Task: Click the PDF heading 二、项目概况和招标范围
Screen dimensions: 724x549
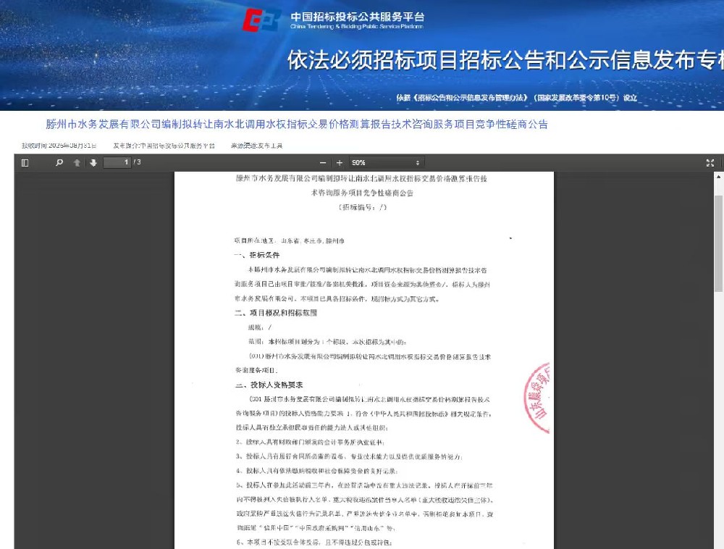Action: 276,313
